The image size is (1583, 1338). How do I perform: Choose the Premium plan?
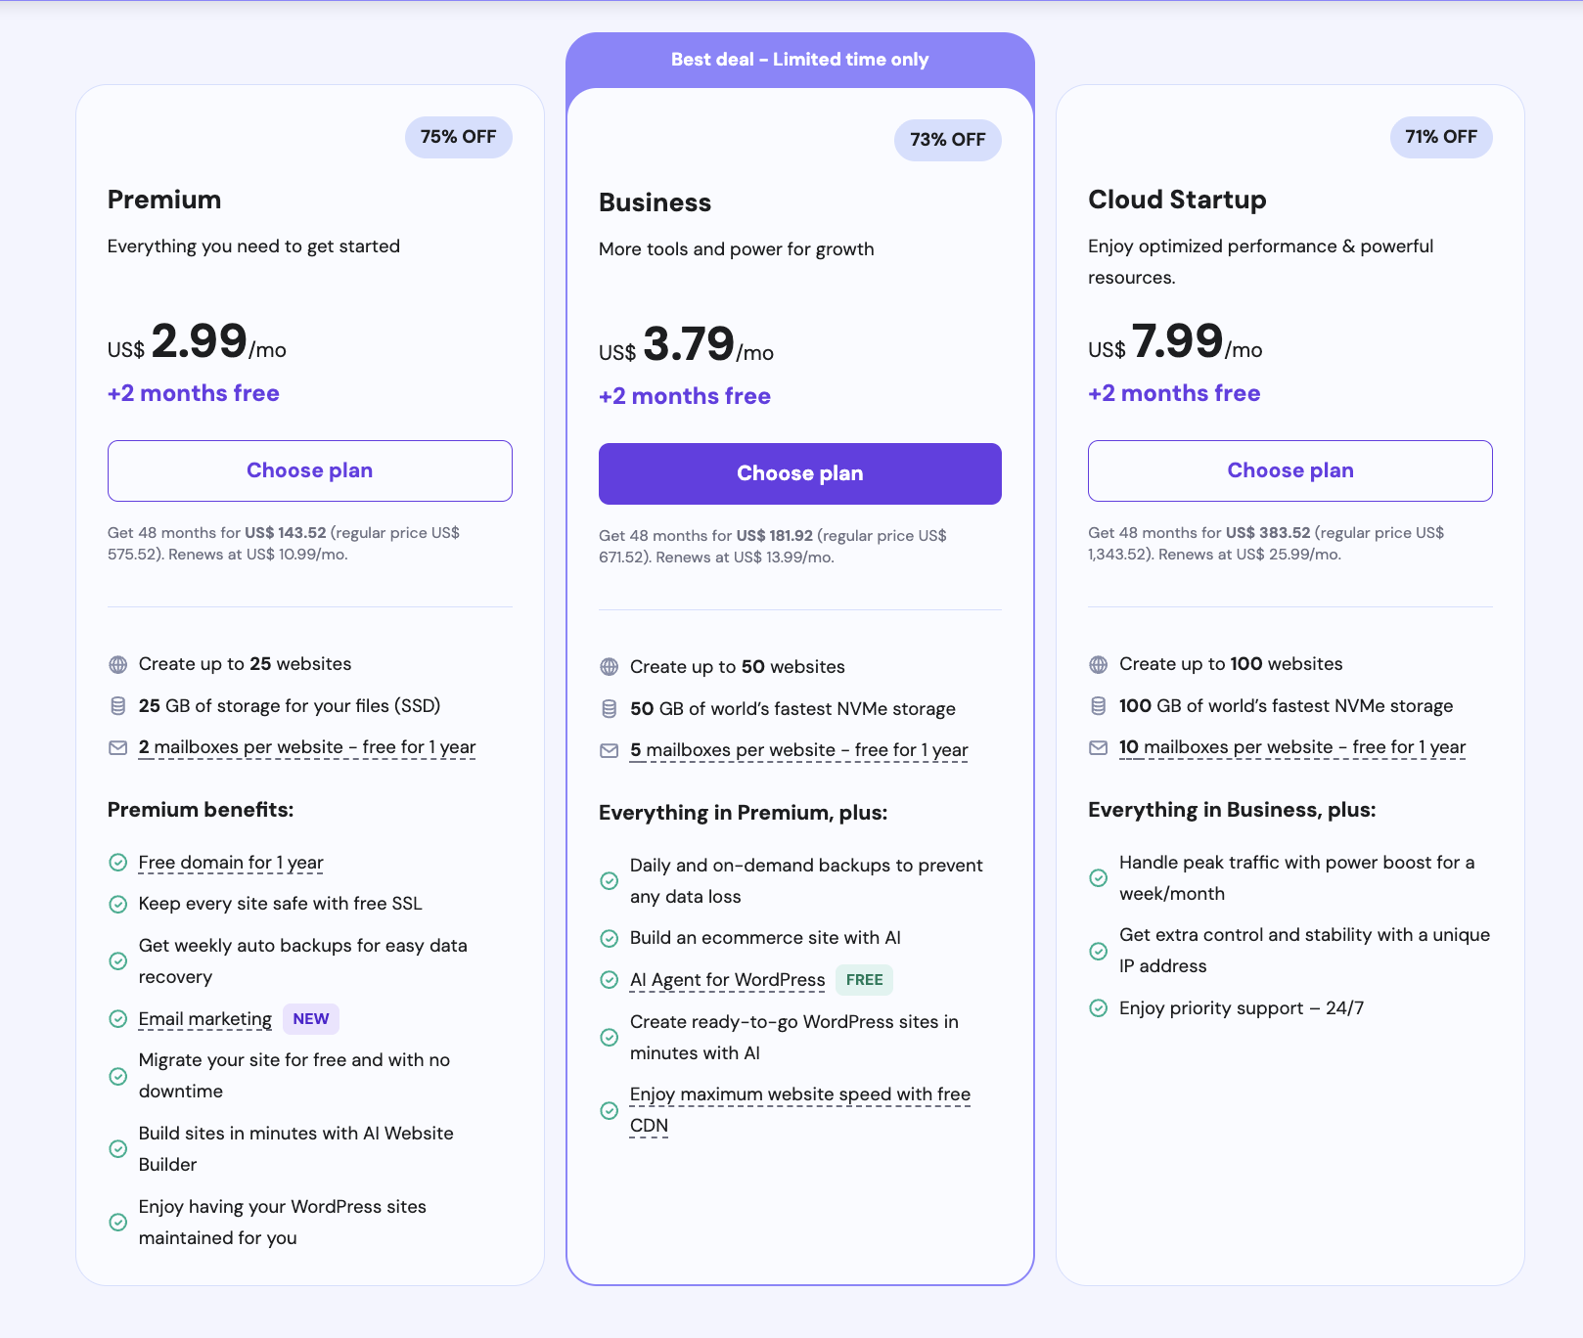[309, 470]
